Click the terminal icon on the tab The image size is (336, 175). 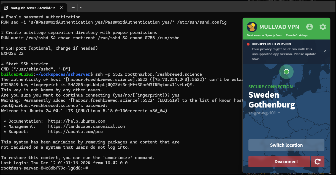pyautogui.click(x=6, y=8)
